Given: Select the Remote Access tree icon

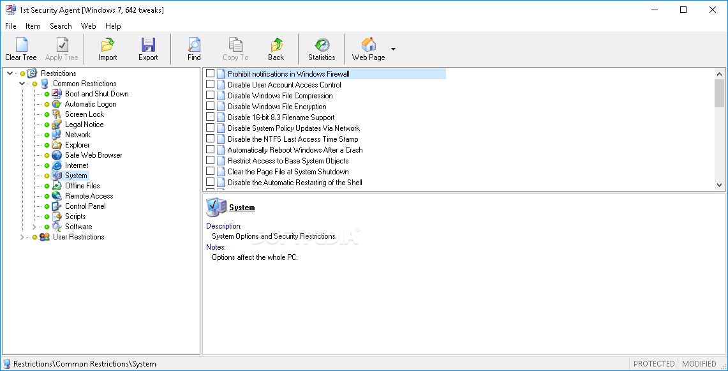Looking at the screenshot, I should 57,196.
